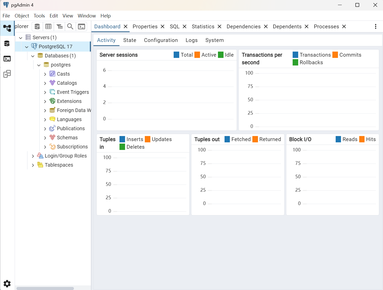
Task: Select the Subscriptions tree item label
Action: [x=72, y=147]
